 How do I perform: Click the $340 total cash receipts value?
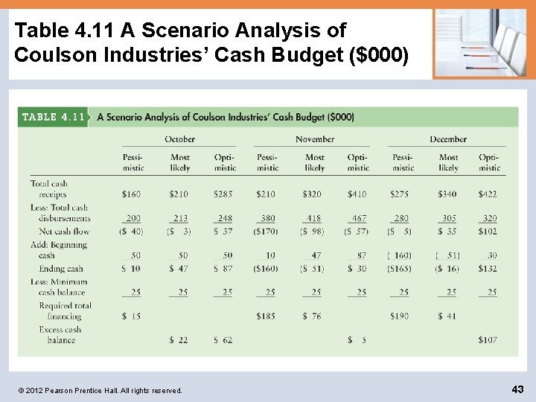point(447,194)
